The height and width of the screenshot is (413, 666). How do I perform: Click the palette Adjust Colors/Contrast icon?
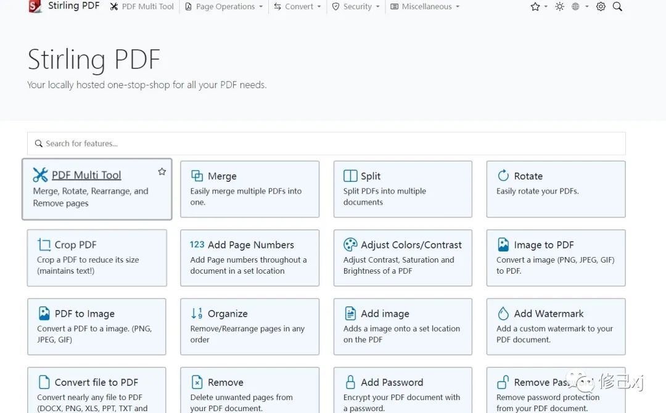(350, 244)
